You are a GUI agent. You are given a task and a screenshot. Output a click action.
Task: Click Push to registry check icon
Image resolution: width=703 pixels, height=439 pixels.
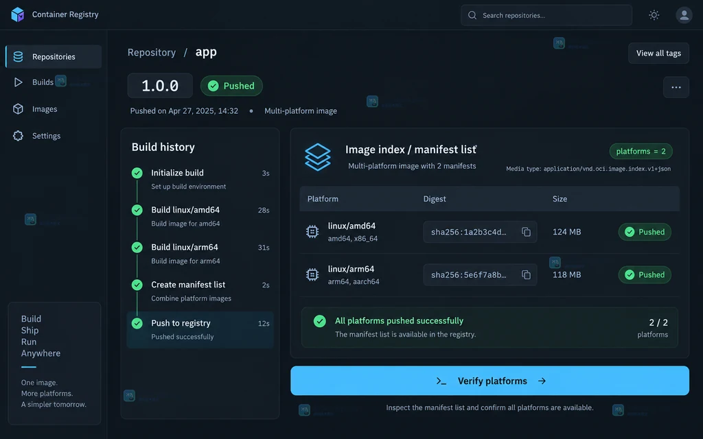tap(137, 323)
